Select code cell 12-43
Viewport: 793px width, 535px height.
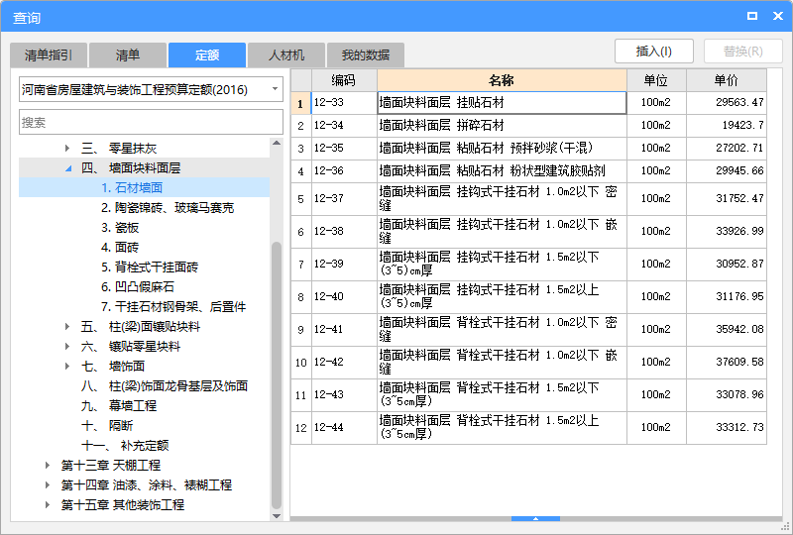coord(344,394)
